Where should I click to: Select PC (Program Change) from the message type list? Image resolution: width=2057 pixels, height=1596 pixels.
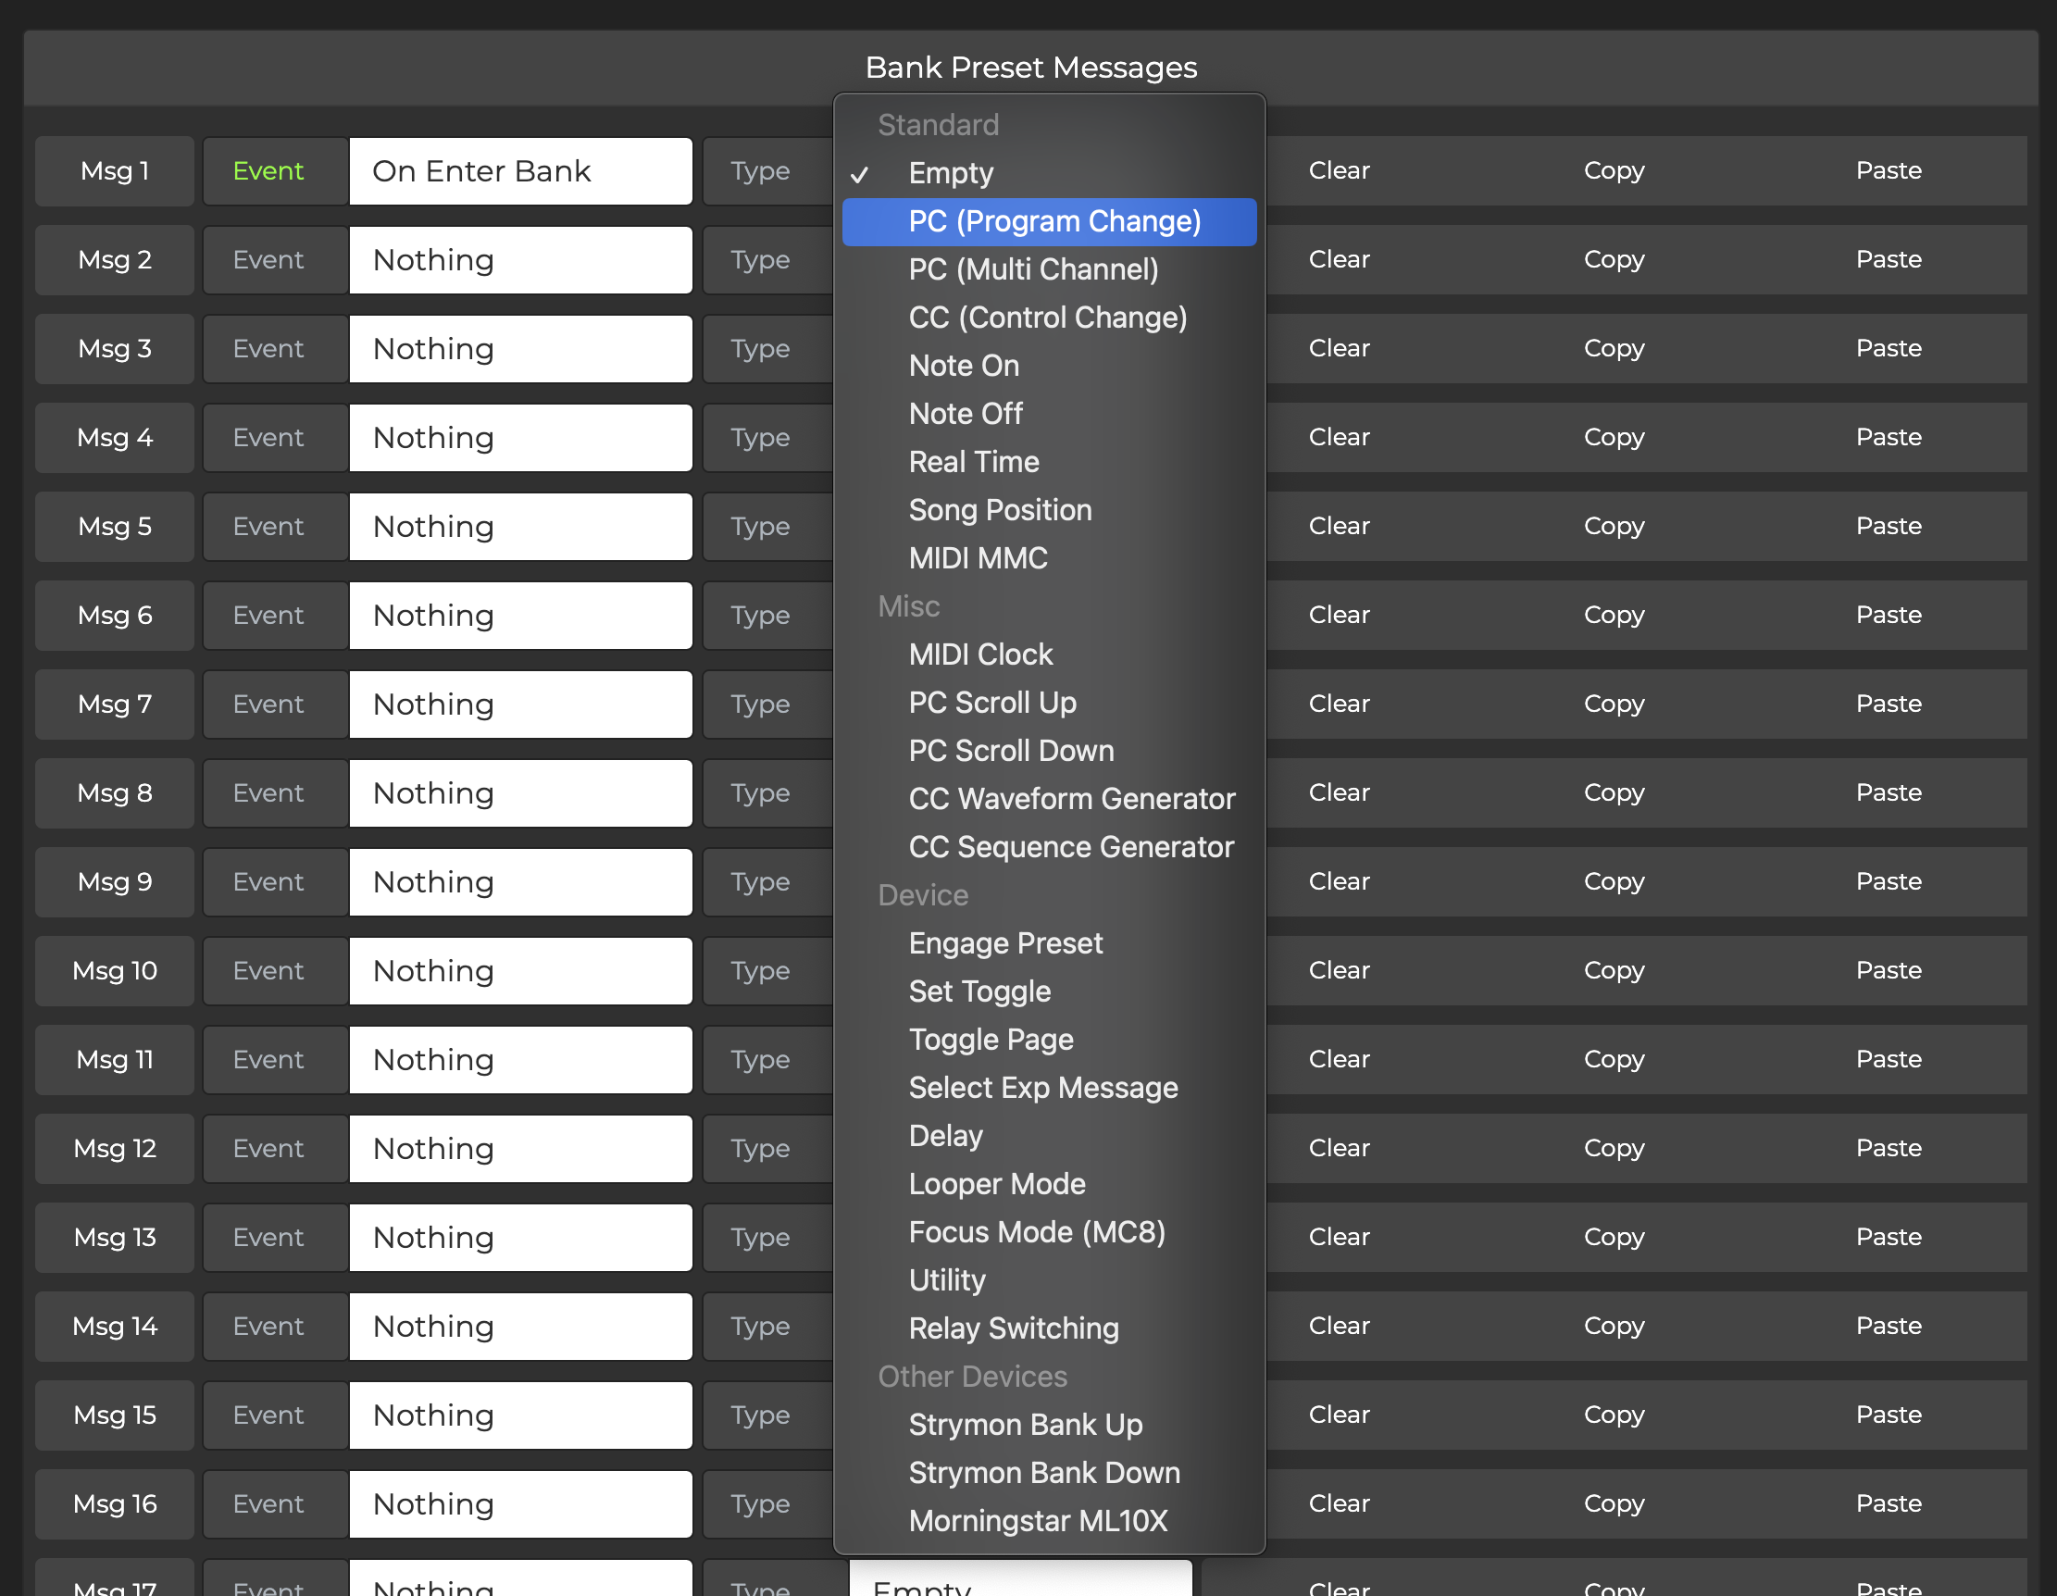tap(1053, 220)
